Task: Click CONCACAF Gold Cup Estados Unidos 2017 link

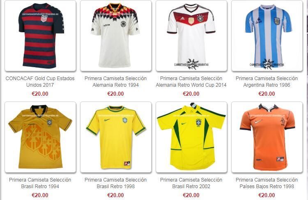Action: 40,82
